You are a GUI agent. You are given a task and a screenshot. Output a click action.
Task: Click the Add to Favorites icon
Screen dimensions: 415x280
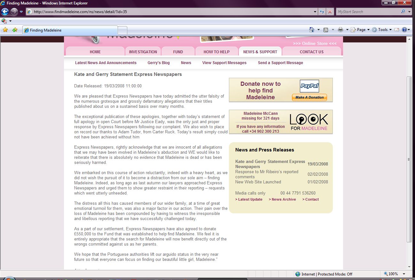[15, 30]
